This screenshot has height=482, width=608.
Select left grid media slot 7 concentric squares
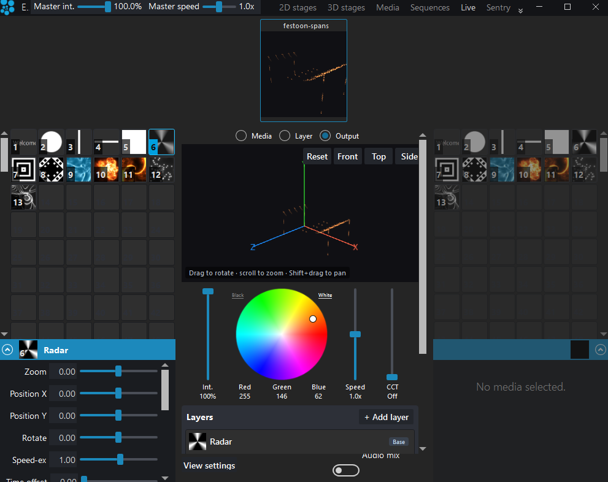[24, 169]
